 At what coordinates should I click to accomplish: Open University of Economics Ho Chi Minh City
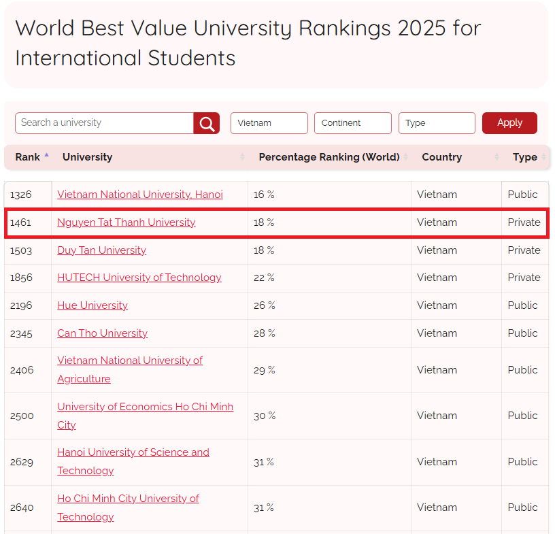coord(145,416)
